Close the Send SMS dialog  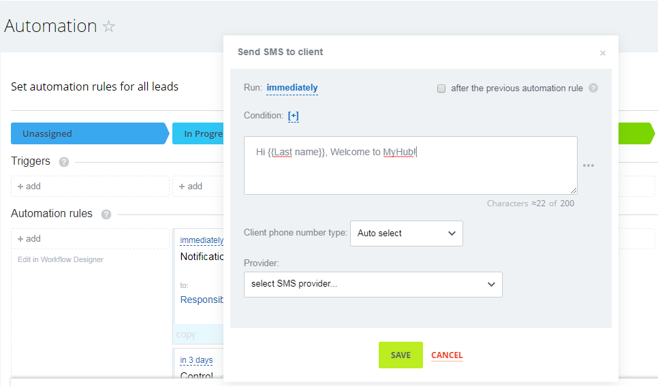[602, 53]
